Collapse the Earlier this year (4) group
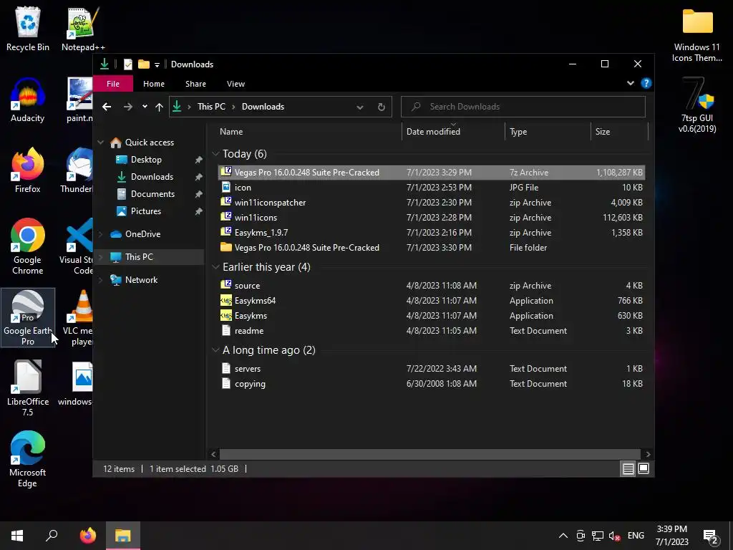The height and width of the screenshot is (550, 733). pyautogui.click(x=215, y=267)
